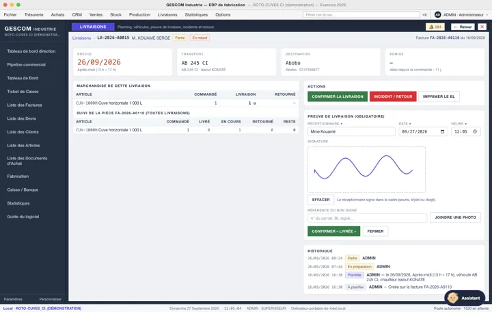Click the destination Abobo heading
The image size is (492, 312).
pos(292,63)
